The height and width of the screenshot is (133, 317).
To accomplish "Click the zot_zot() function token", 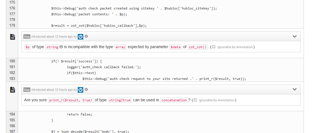I will click(197, 47).
